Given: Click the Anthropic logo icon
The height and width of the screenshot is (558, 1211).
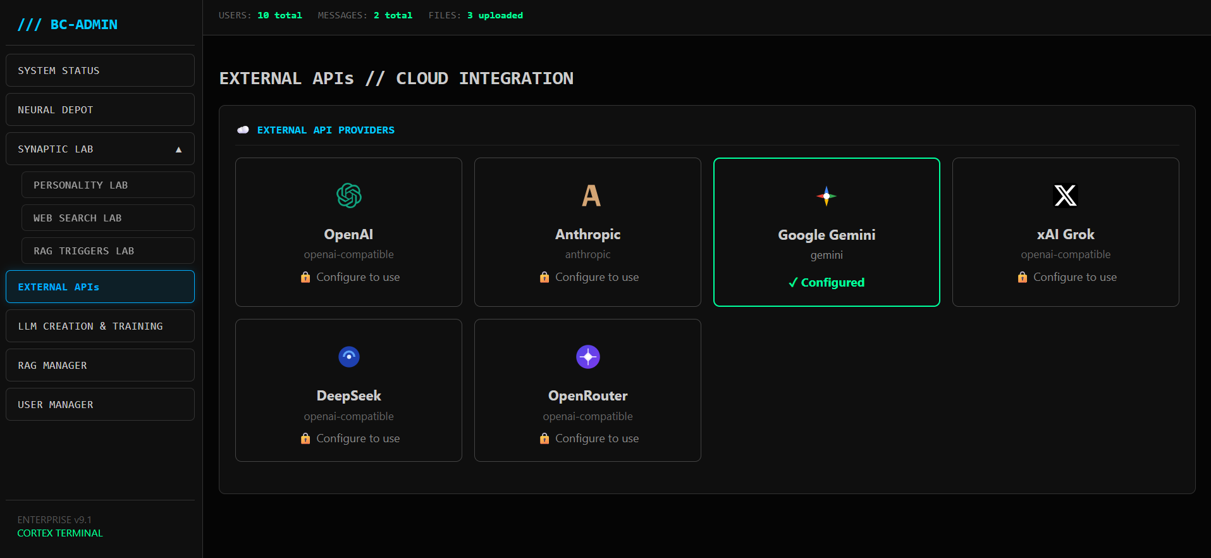Looking at the screenshot, I should click(x=591, y=195).
